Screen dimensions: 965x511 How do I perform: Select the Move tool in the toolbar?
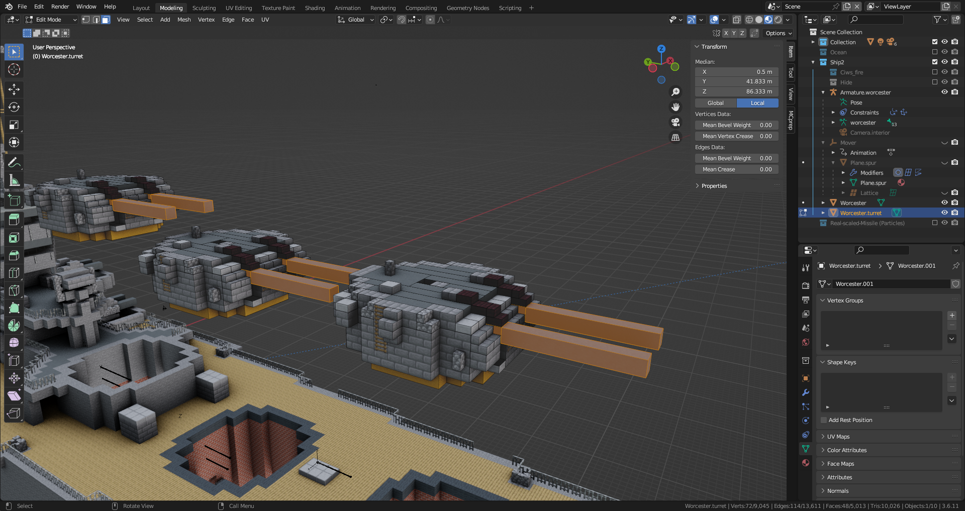14,89
